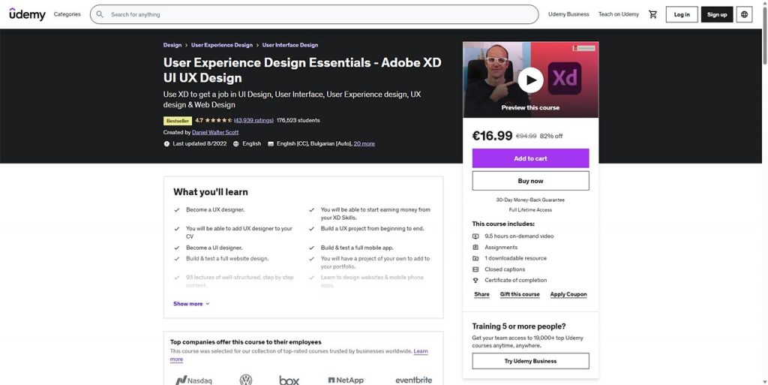Click the Full Lifetime Access text
768x385 pixels.
click(530, 210)
